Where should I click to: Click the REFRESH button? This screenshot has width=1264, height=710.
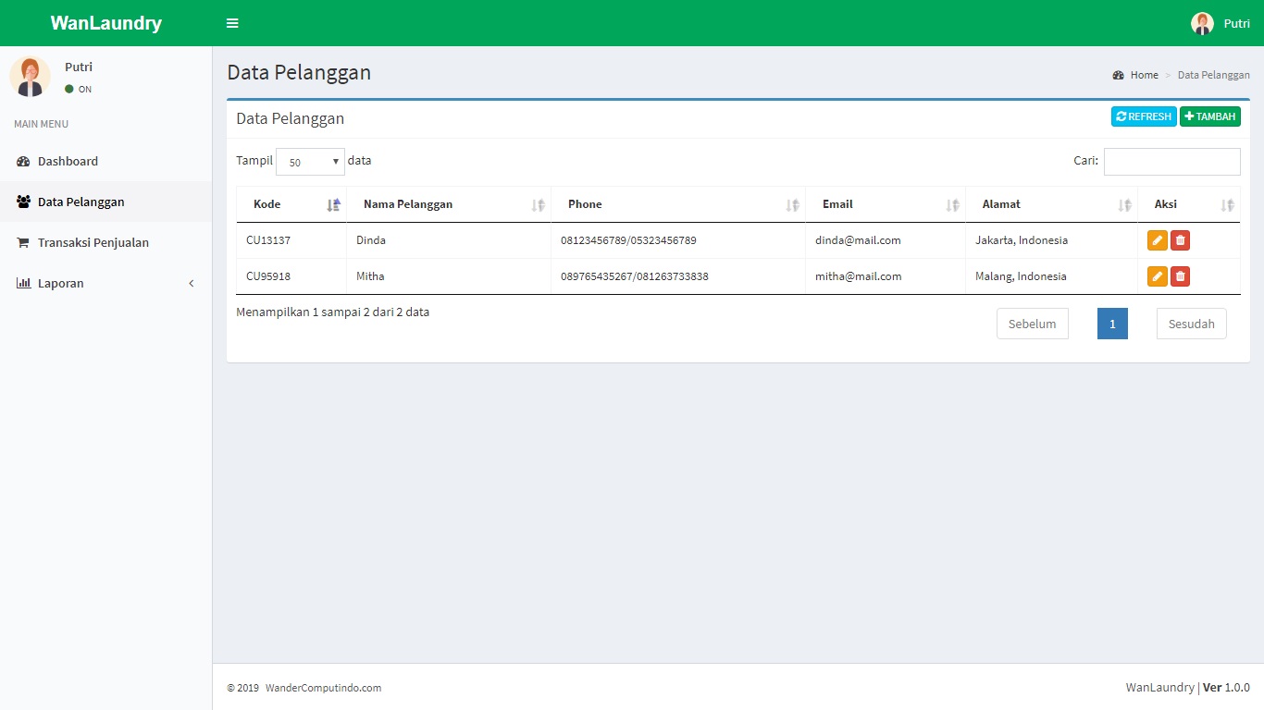[x=1144, y=116]
